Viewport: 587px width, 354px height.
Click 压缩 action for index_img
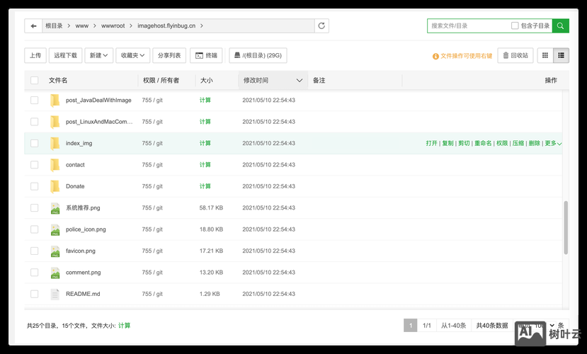[x=518, y=143]
